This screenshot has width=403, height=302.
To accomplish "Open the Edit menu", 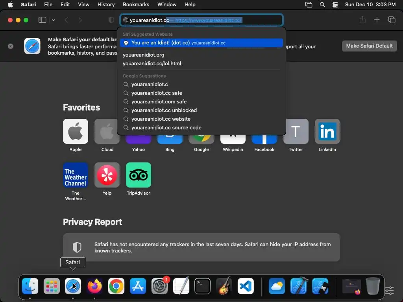I will (65, 5).
